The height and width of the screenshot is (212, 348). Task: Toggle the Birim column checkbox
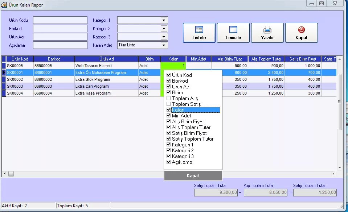tap(168, 92)
